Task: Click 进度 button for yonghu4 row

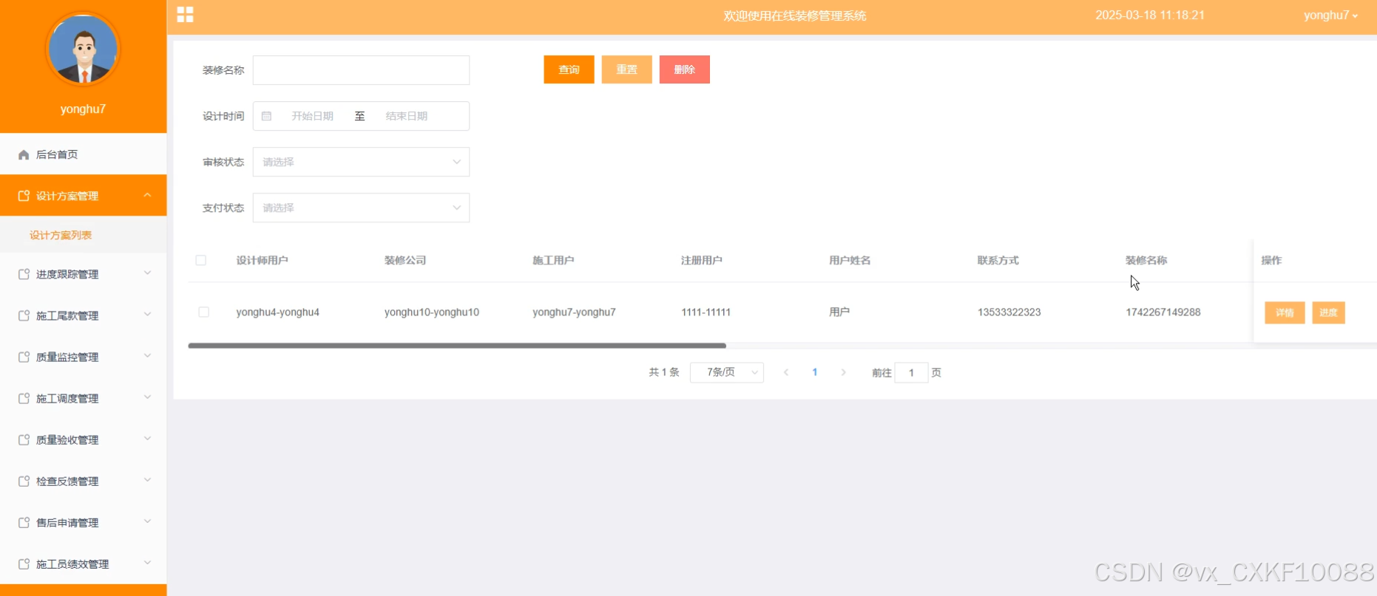Action: [x=1328, y=312]
